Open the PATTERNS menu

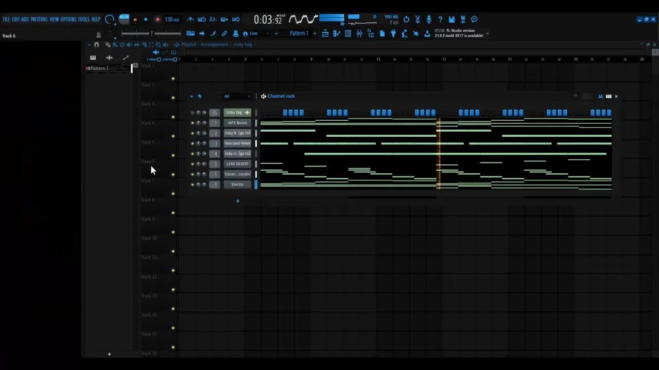click(x=39, y=20)
